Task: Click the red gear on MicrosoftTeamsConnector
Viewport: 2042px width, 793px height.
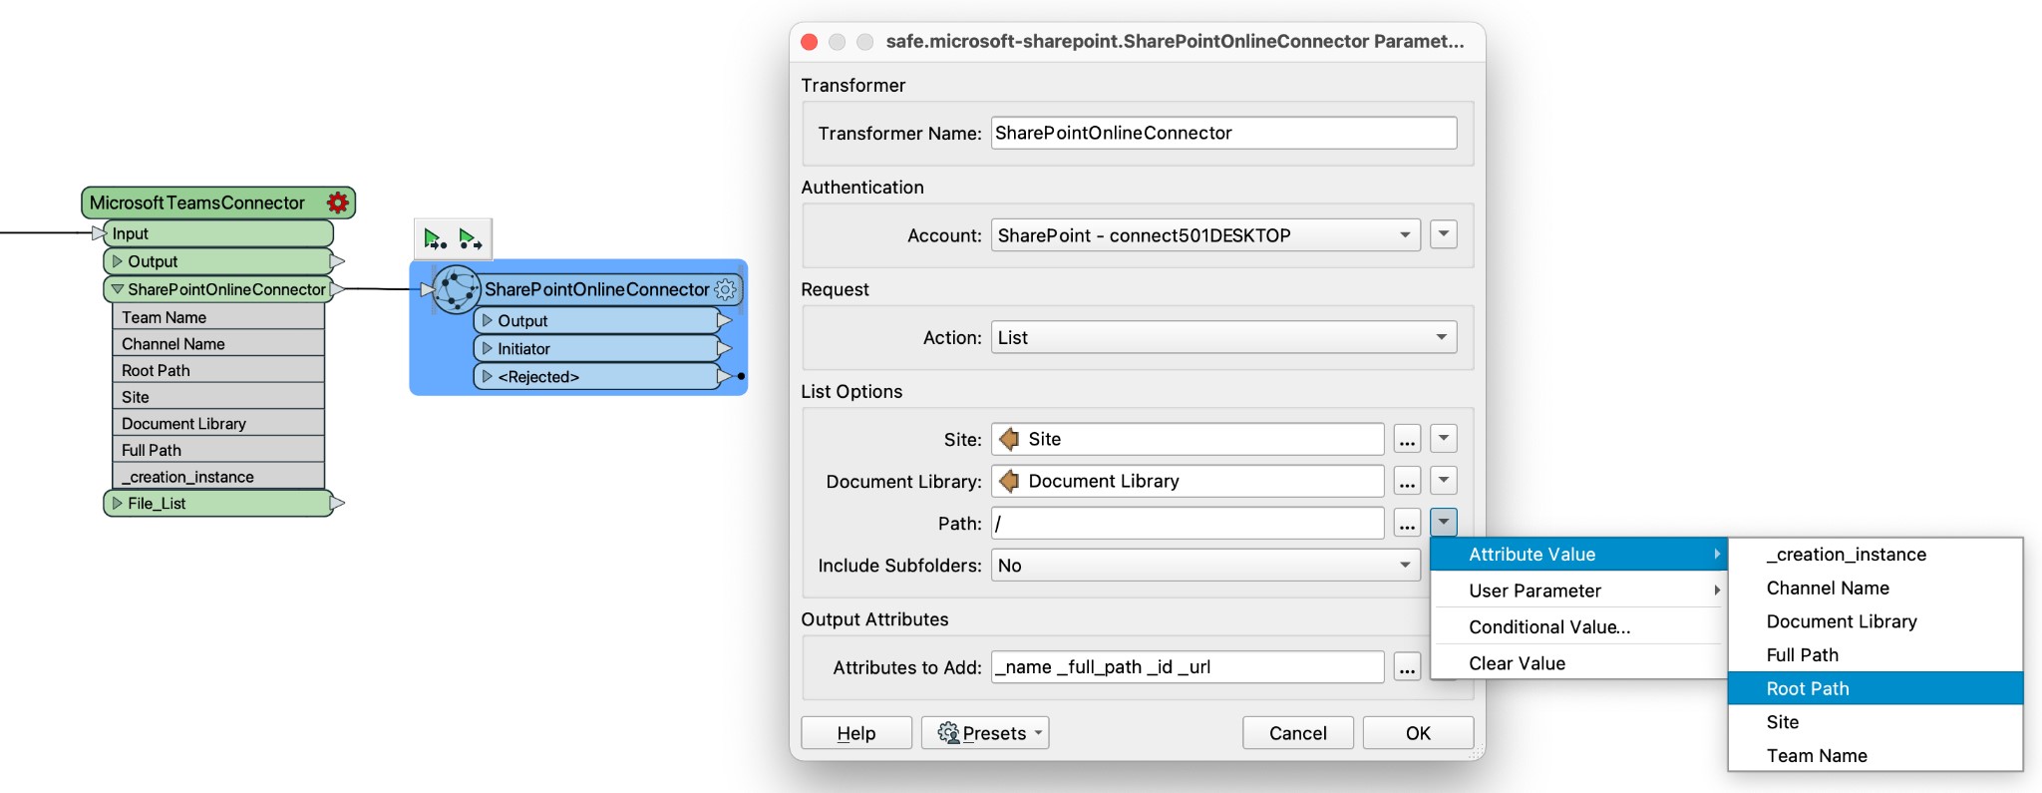Action: tap(338, 202)
